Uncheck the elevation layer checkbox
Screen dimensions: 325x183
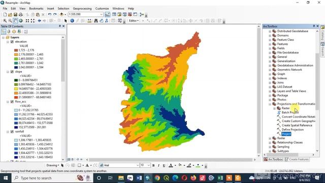pos(12,42)
